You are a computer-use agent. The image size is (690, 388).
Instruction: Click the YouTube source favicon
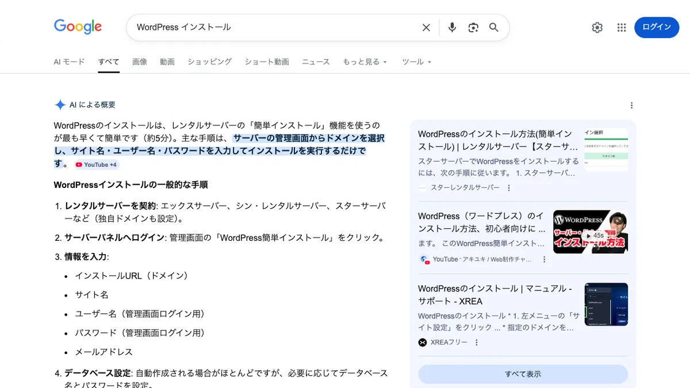[x=424, y=259]
